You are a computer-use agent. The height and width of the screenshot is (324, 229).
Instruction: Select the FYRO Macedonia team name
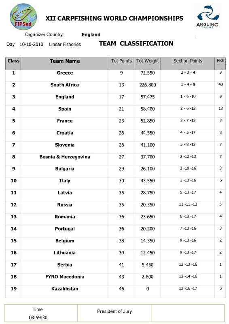[x=65, y=277]
